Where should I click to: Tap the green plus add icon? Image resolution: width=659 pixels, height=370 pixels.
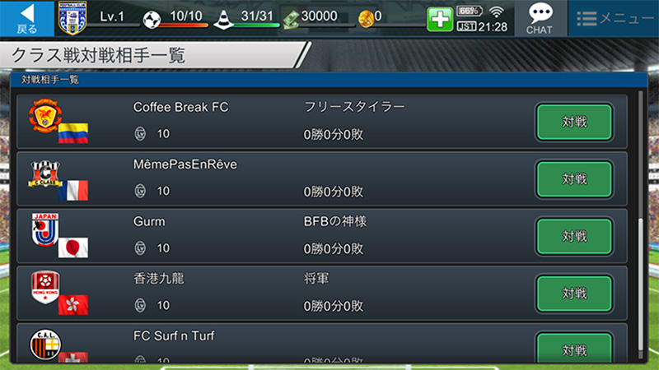440,19
